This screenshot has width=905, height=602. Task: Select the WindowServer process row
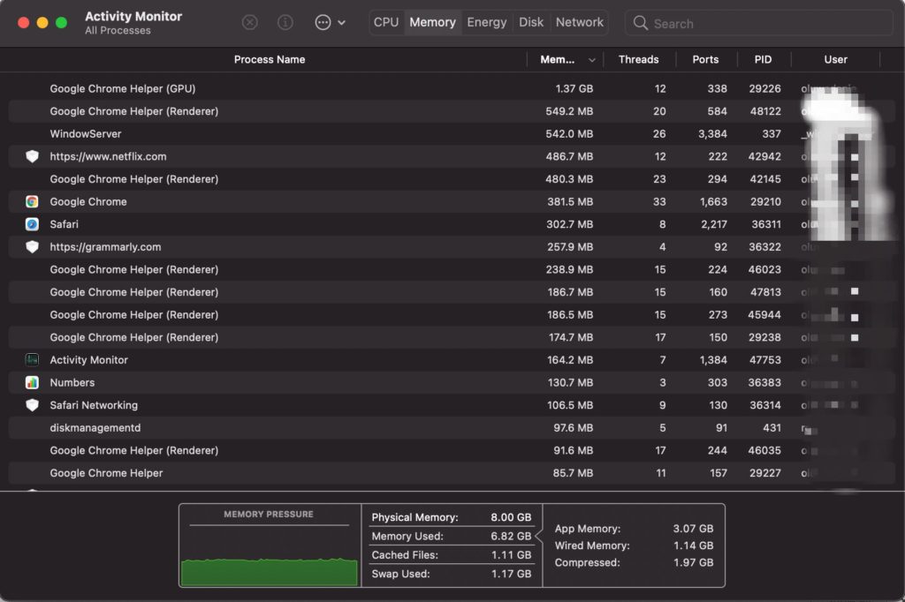pyautogui.click(x=452, y=133)
